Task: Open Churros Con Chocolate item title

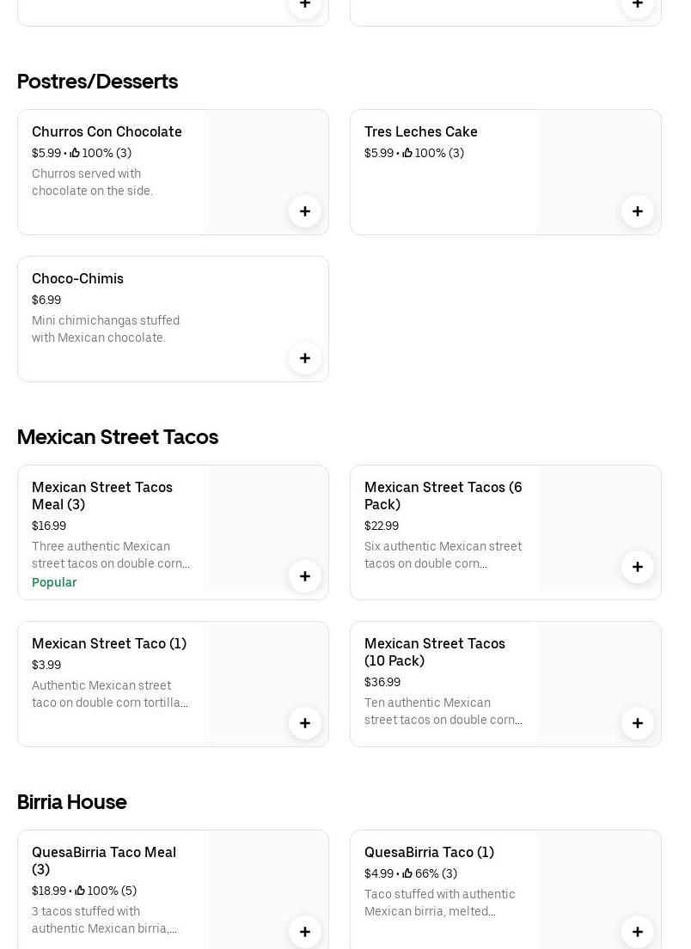Action: pyautogui.click(x=107, y=131)
